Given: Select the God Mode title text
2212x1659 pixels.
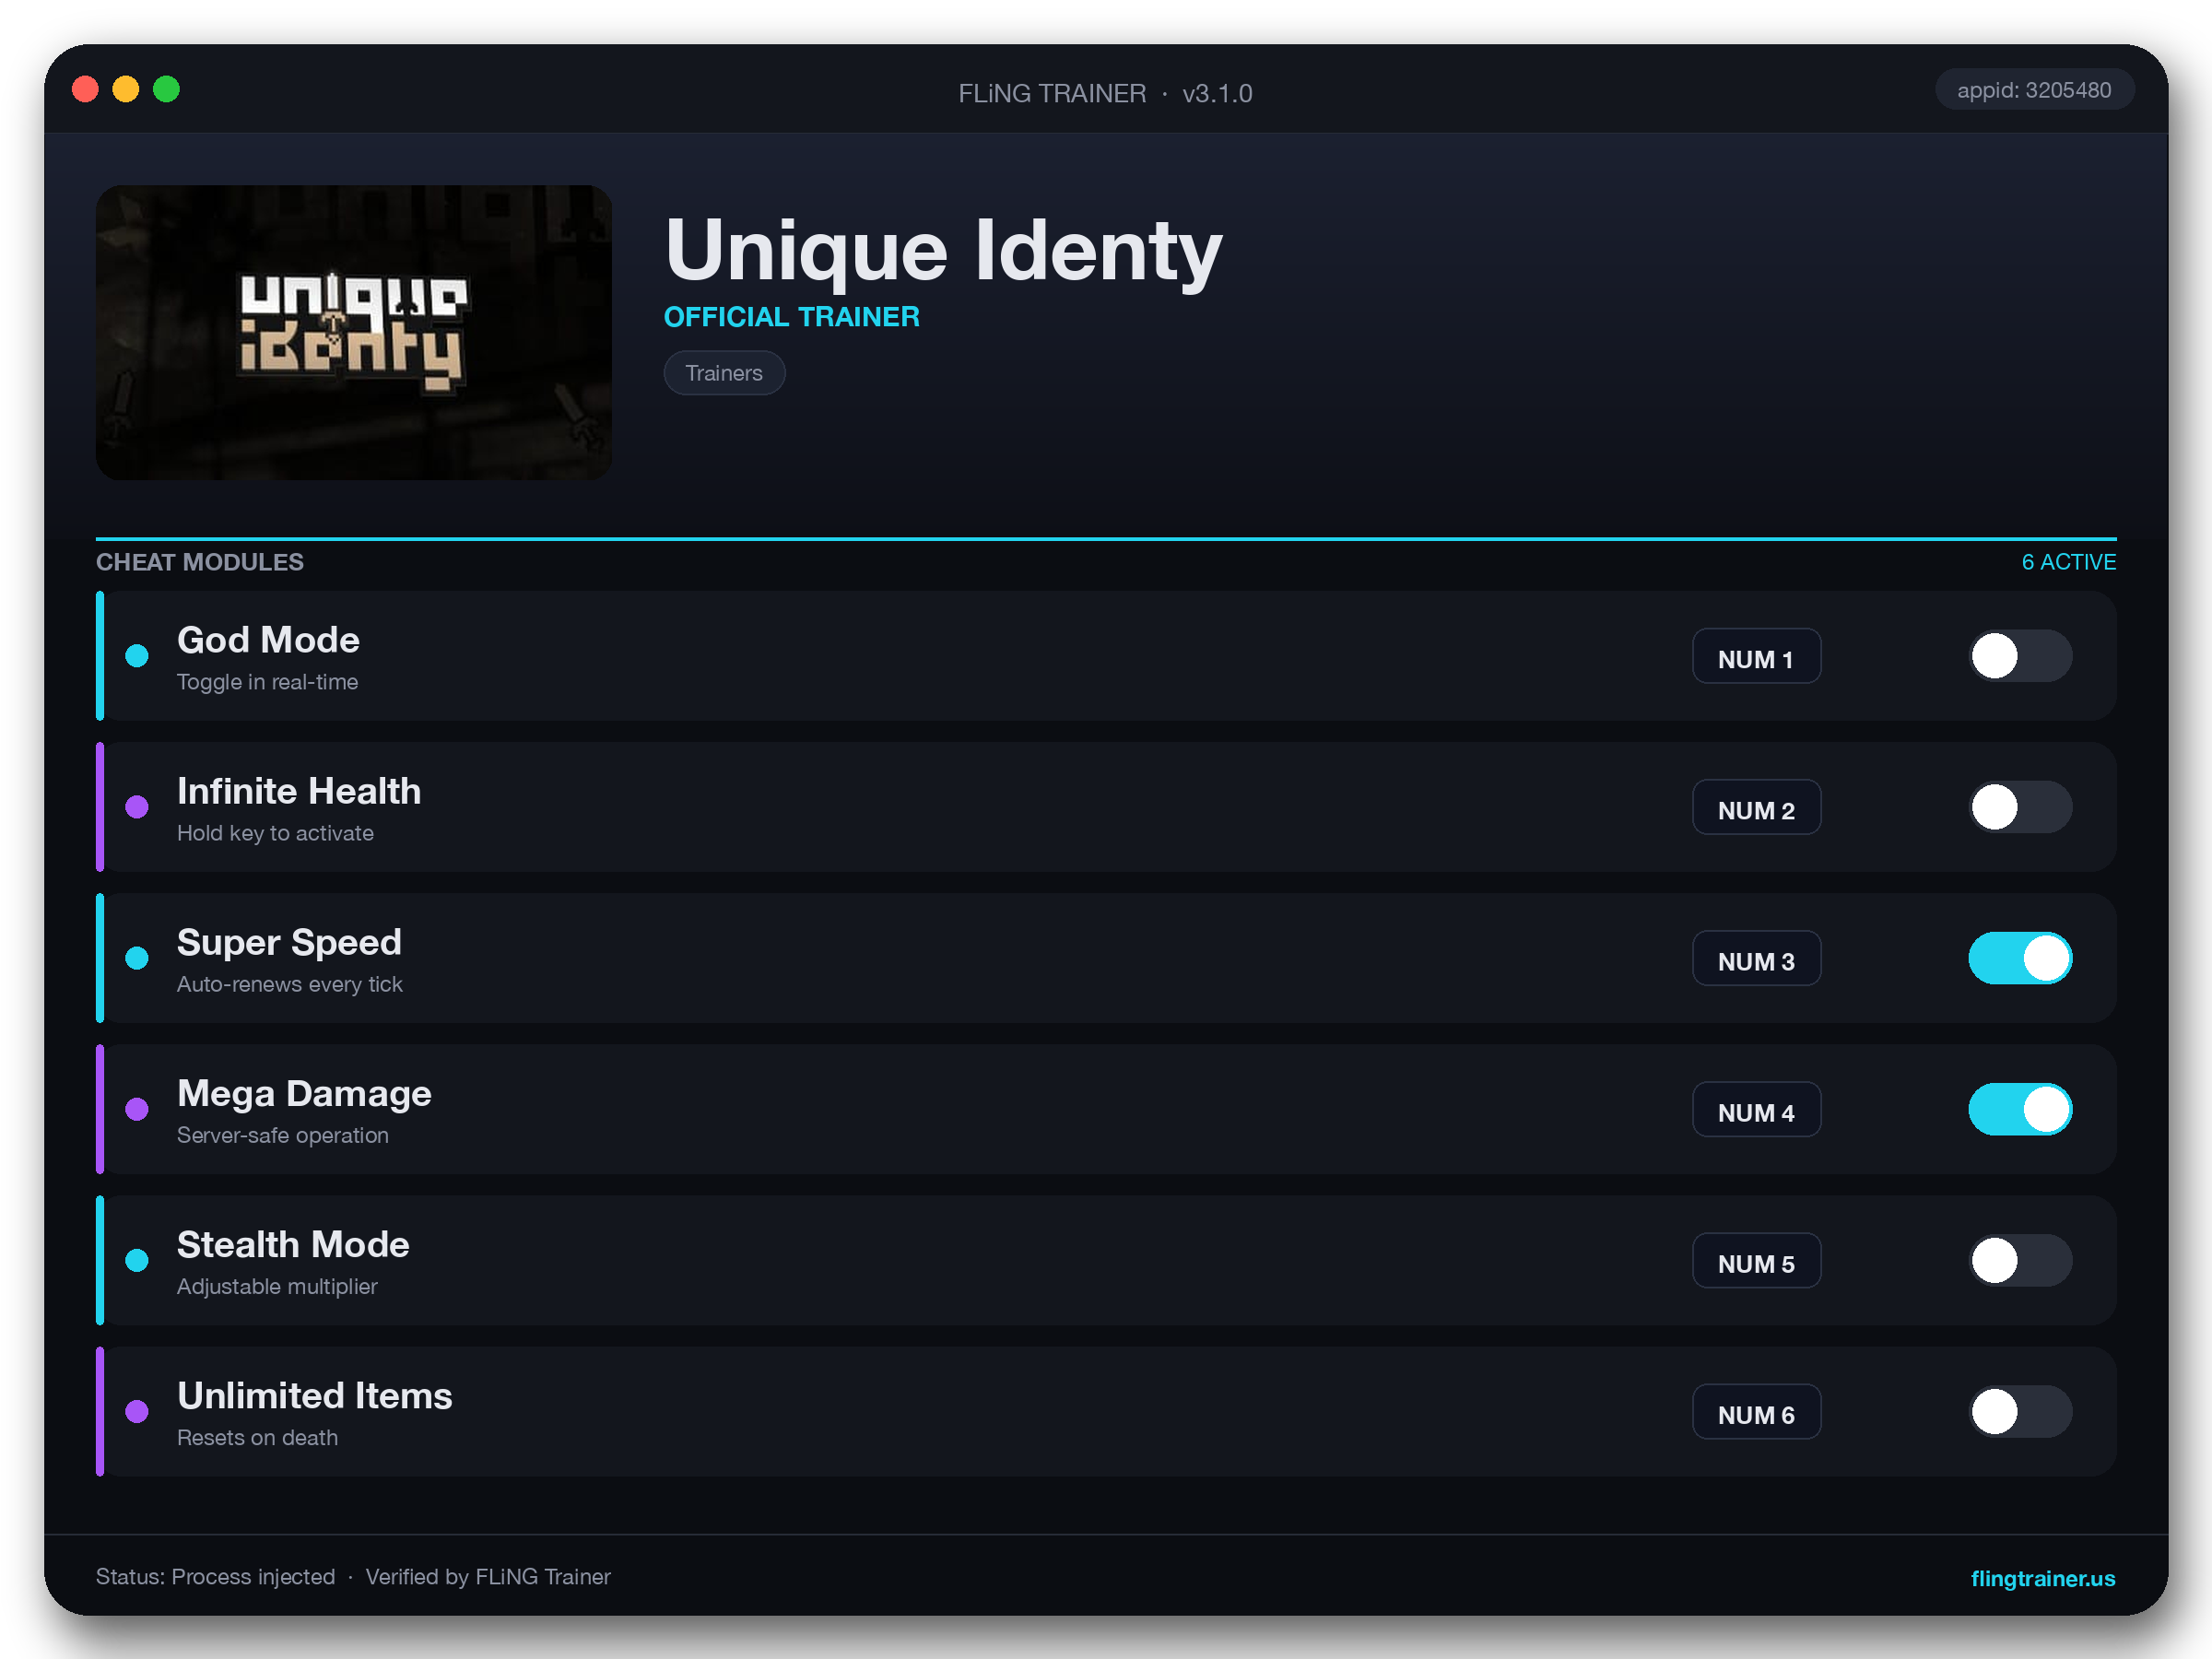Looking at the screenshot, I should pyautogui.click(x=268, y=640).
